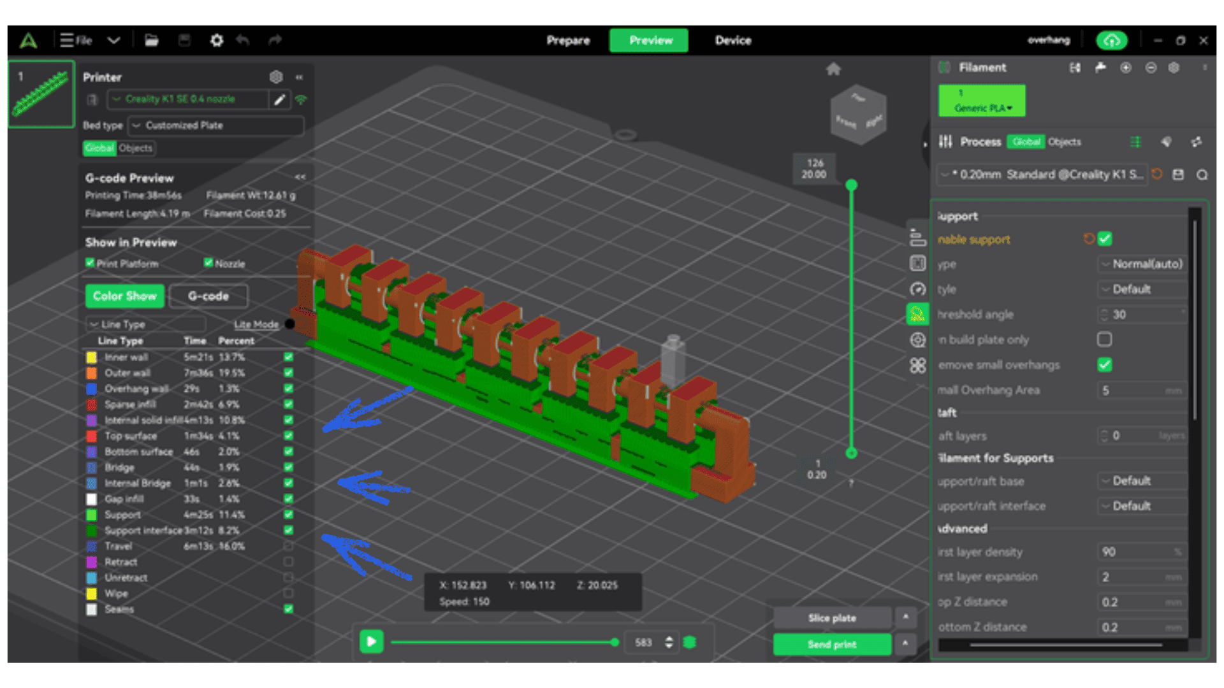Switch to the Device tab

[x=732, y=40]
